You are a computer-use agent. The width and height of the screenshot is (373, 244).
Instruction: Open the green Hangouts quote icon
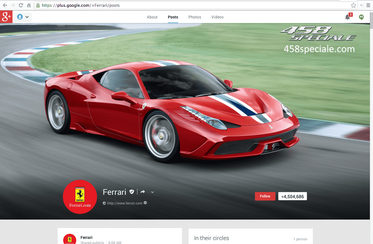pos(361,17)
